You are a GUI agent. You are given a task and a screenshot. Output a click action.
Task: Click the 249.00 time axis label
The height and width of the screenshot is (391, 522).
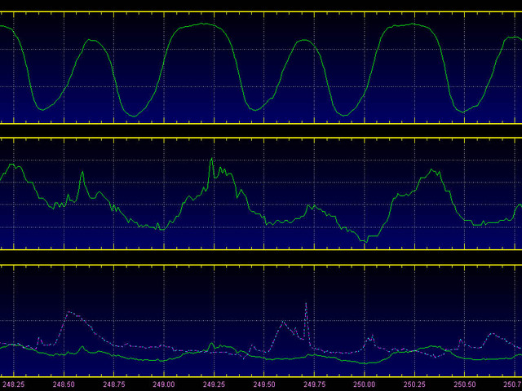coord(164,384)
